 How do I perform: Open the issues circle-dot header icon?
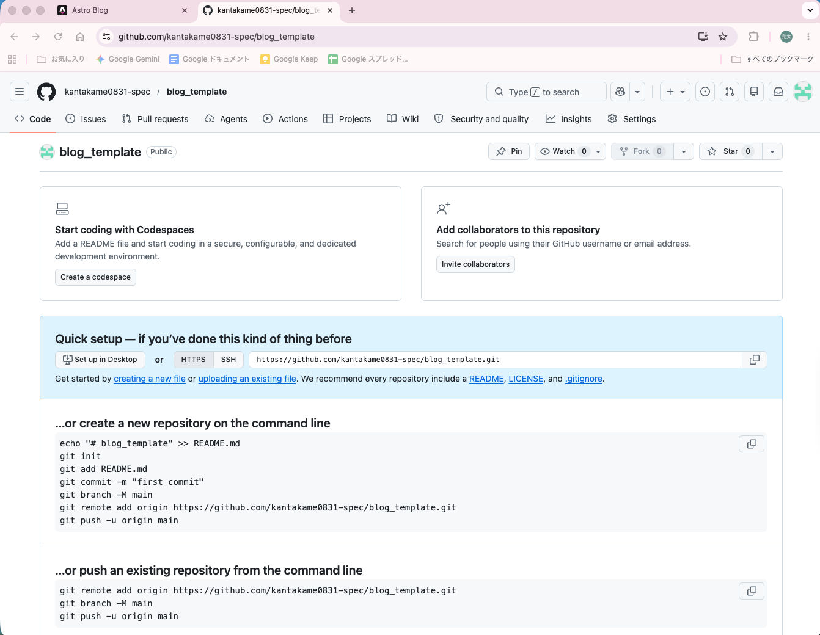(x=705, y=92)
